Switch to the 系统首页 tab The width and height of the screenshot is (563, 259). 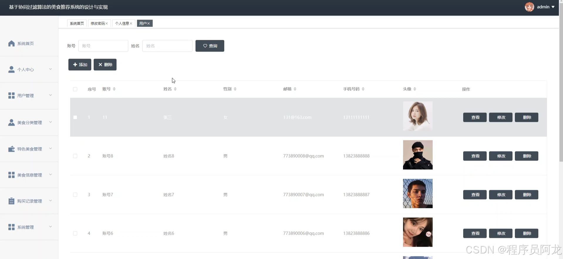click(77, 23)
